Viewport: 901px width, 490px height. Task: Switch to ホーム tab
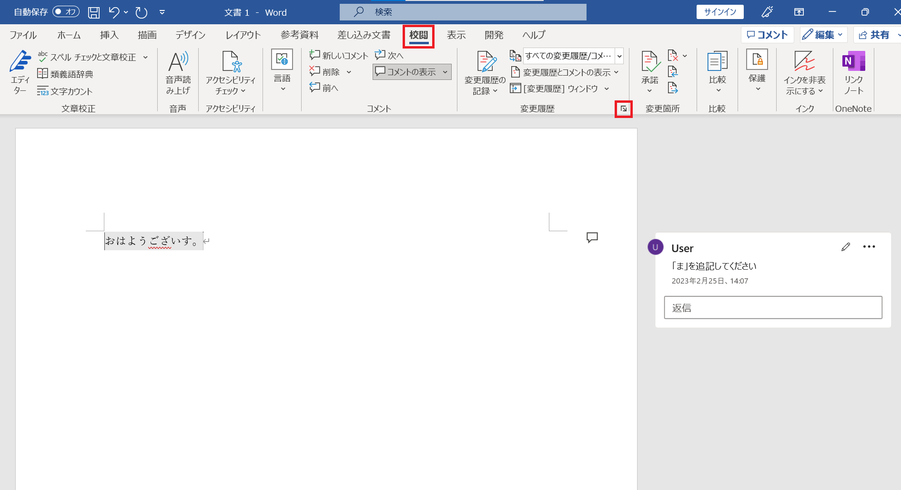[69, 35]
